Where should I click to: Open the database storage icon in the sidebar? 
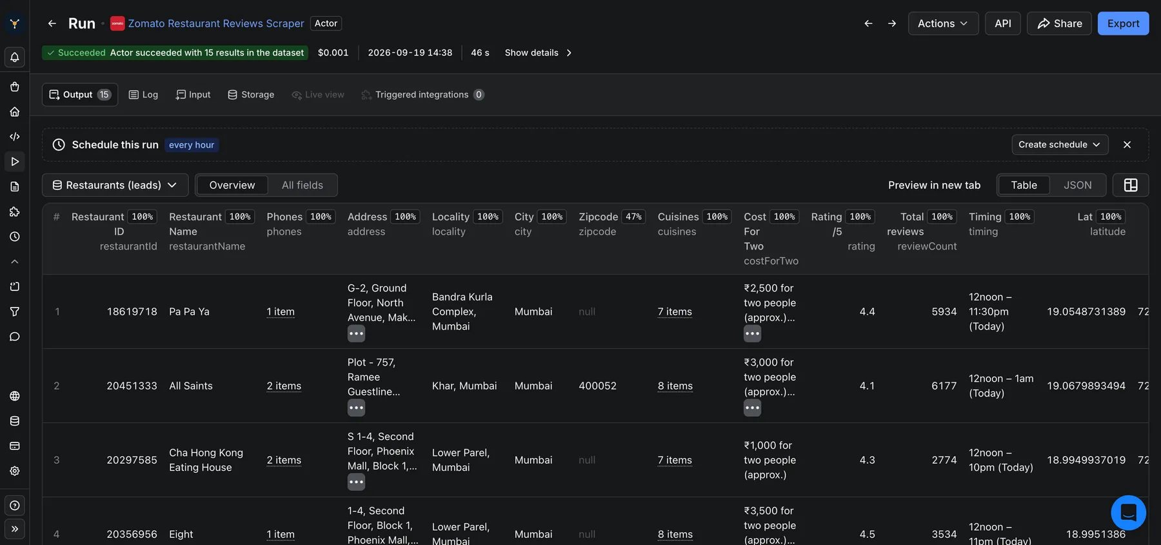coord(15,421)
